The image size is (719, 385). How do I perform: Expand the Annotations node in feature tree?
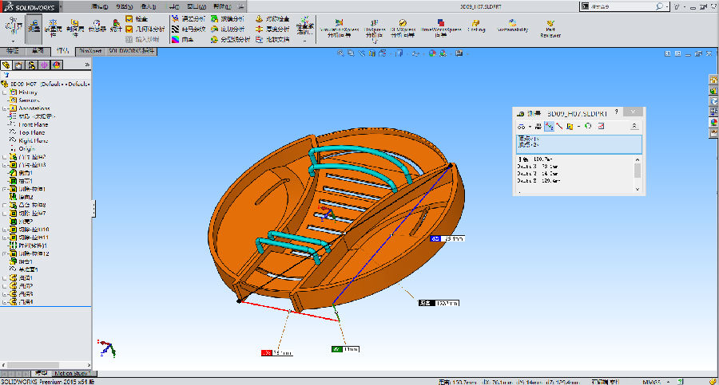(5, 108)
